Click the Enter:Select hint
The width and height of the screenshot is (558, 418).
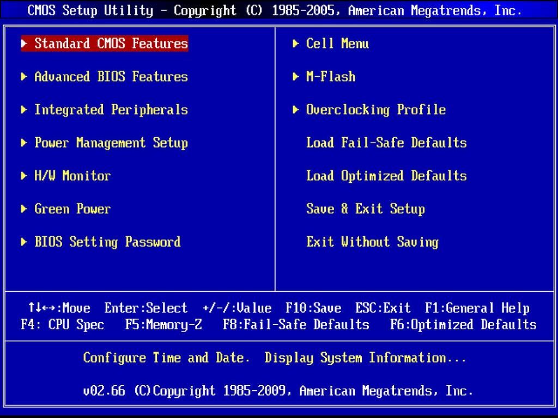146,308
